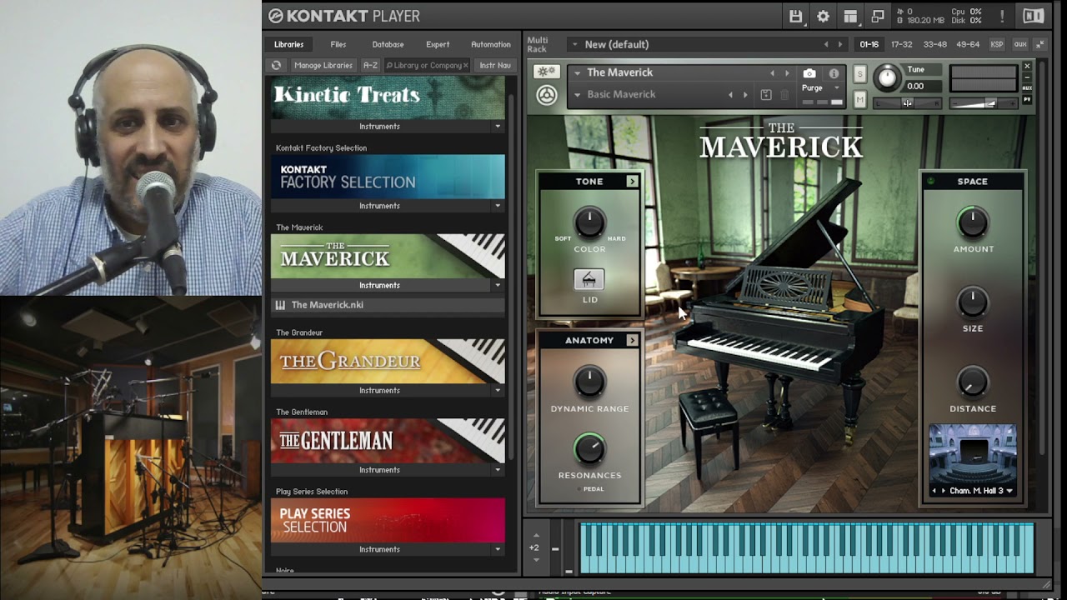Switch to the Database tab
Screen dimensions: 1067x600
pos(388,44)
